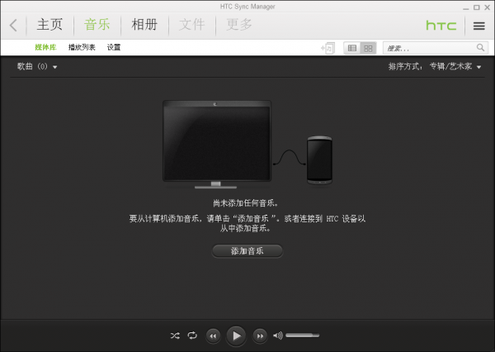The width and height of the screenshot is (495, 352).
Task: Maximize the HTC Sync Manager window
Action: (x=477, y=7)
